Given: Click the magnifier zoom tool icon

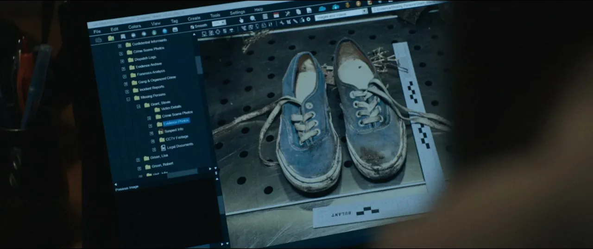Looking at the screenshot, I should [x=253, y=19].
